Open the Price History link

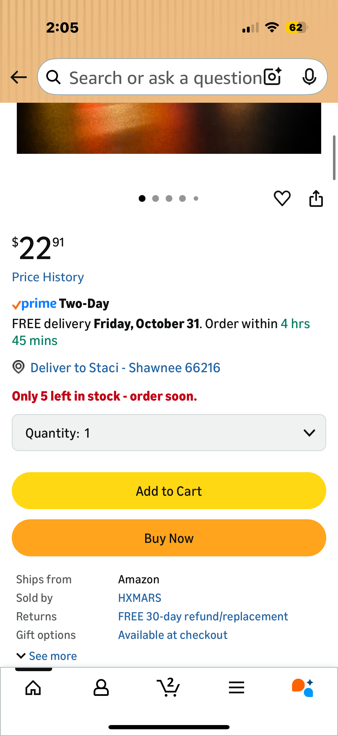(48, 277)
